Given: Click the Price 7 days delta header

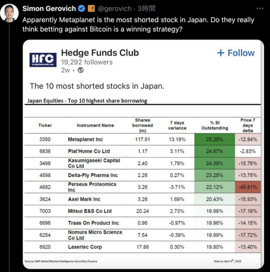Looking at the screenshot, I should 248,125.
